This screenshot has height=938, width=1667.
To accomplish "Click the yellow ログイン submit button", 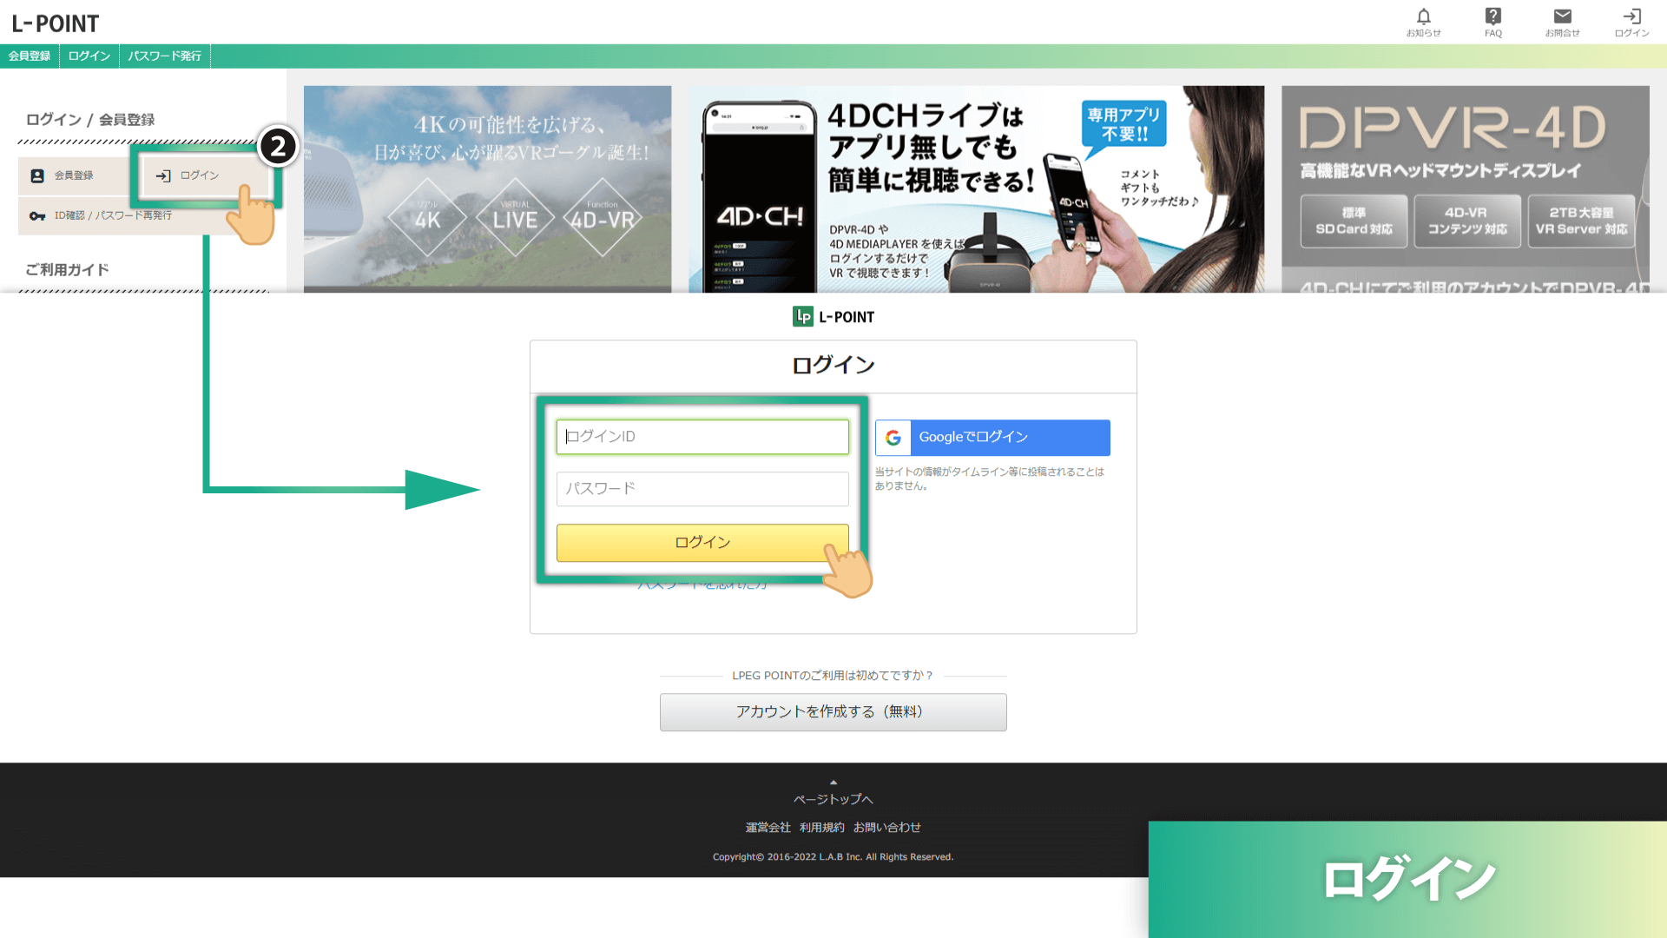I will coord(702,543).
